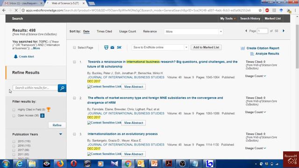Open the More sort options dropdown
Screen dimensions: 299x168
coord(193,32)
